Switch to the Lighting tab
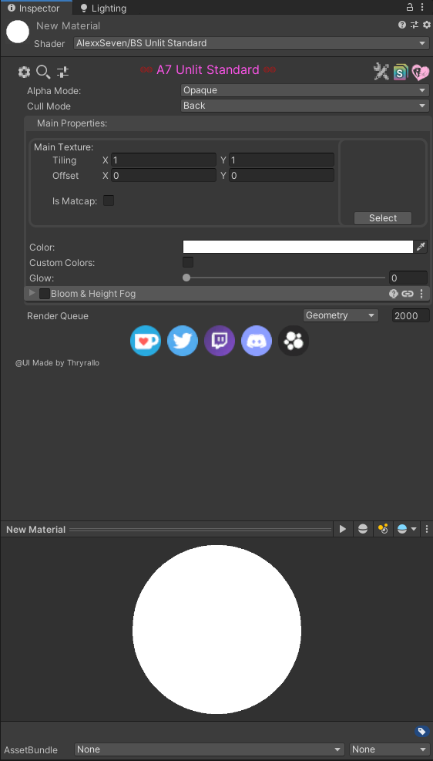 104,8
